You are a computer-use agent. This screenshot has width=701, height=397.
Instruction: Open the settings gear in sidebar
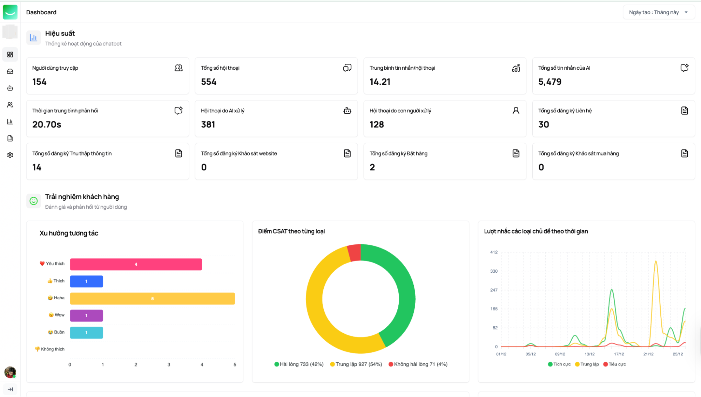[10, 155]
